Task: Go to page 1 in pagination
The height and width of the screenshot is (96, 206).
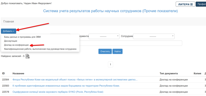Action: (x=110, y=65)
